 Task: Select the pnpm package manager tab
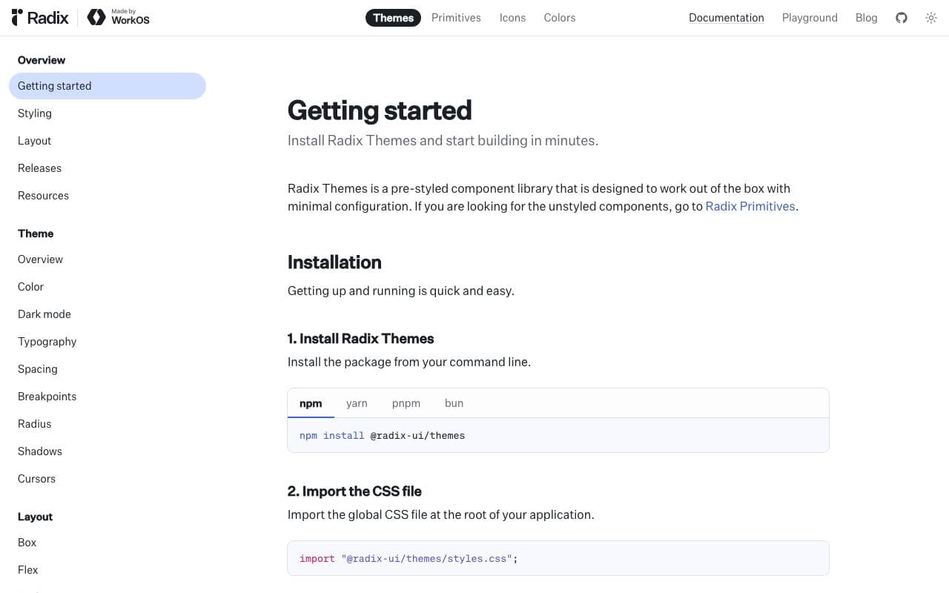click(x=406, y=403)
